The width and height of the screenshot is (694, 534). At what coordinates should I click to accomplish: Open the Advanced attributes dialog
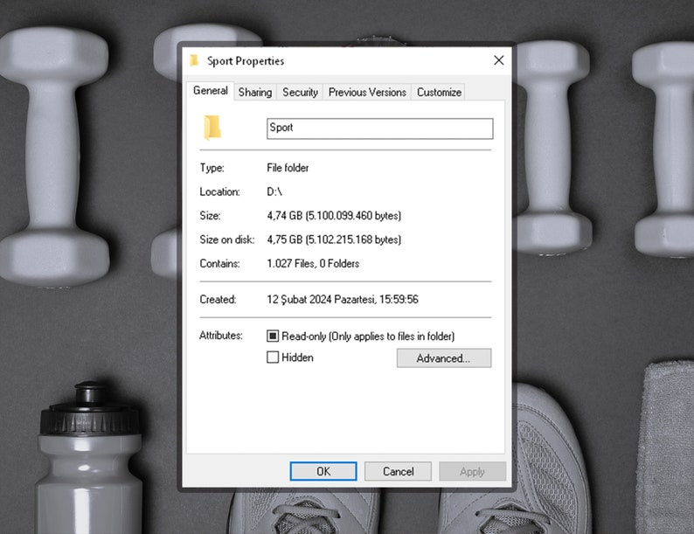coord(444,358)
